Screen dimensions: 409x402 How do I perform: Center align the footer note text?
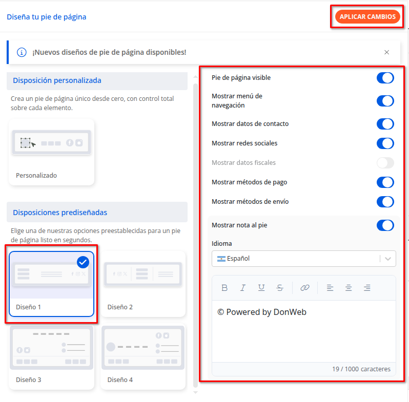[x=349, y=288]
